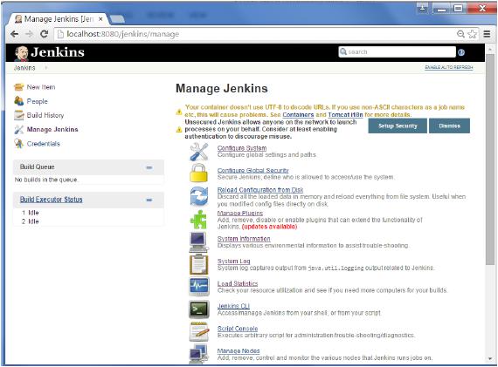The height and width of the screenshot is (367, 498).
Task: Reload the page with browser refresh icon
Action: pyautogui.click(x=45, y=34)
